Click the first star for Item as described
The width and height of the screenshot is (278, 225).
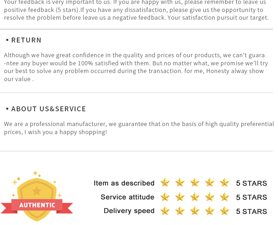pyautogui.click(x=165, y=183)
